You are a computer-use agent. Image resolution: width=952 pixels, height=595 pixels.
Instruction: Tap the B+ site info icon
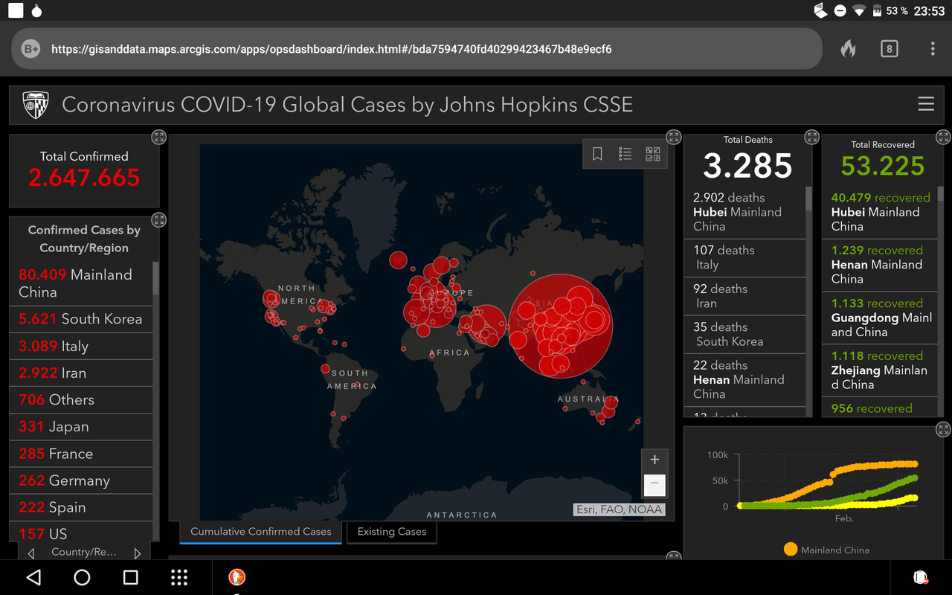[30, 49]
